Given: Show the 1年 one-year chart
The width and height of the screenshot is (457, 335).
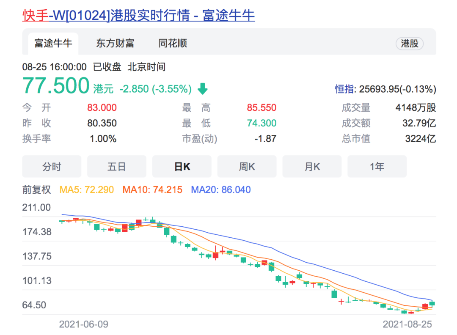Looking at the screenshot, I should (x=377, y=167).
